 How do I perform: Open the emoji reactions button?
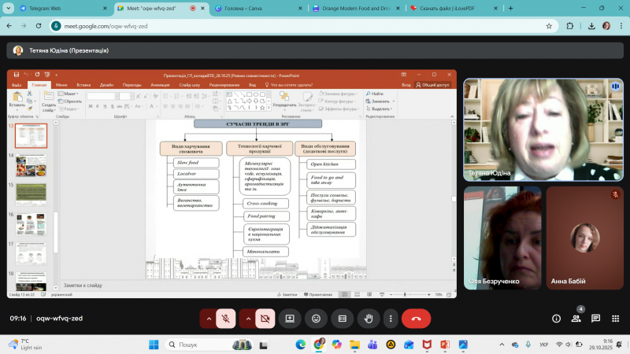[x=316, y=319]
